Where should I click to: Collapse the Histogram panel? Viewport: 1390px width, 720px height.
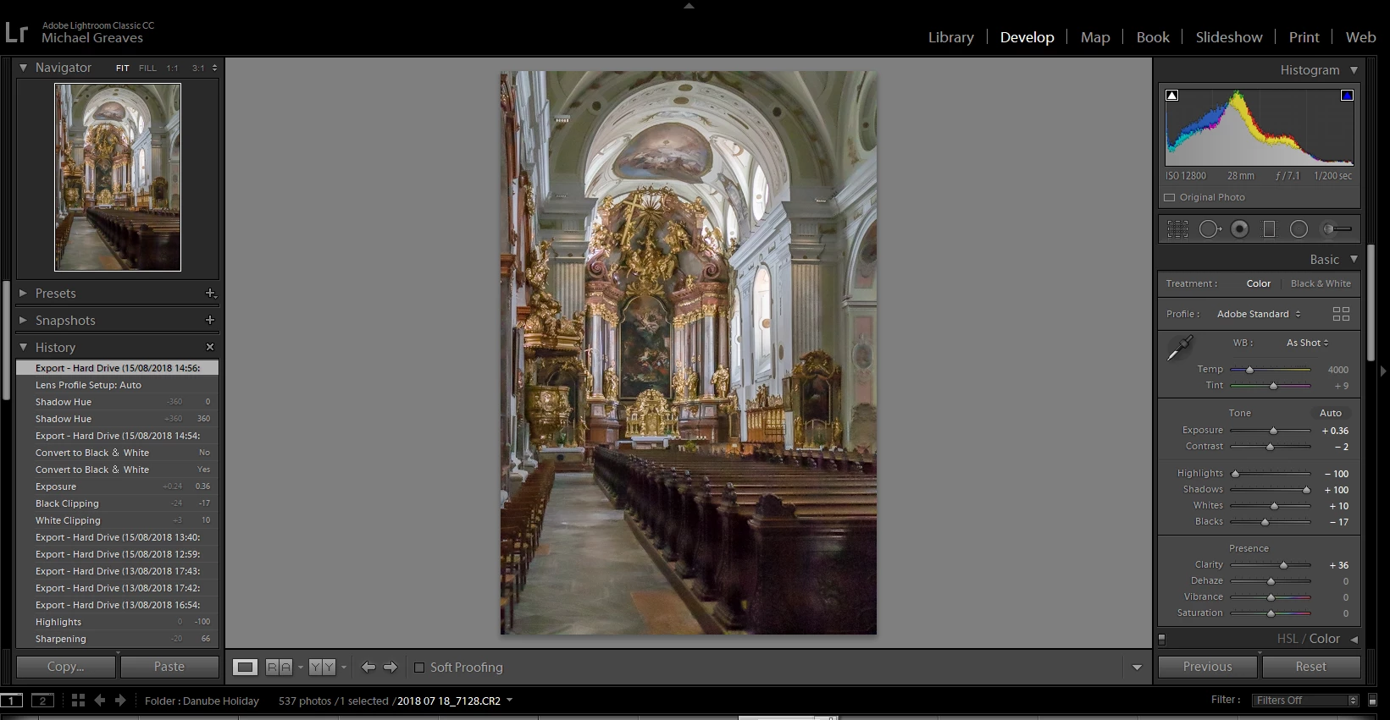(1354, 70)
